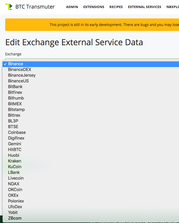The width and height of the screenshot is (179, 223).
Task: Select LBank from the dropdown
Action: [91, 172]
